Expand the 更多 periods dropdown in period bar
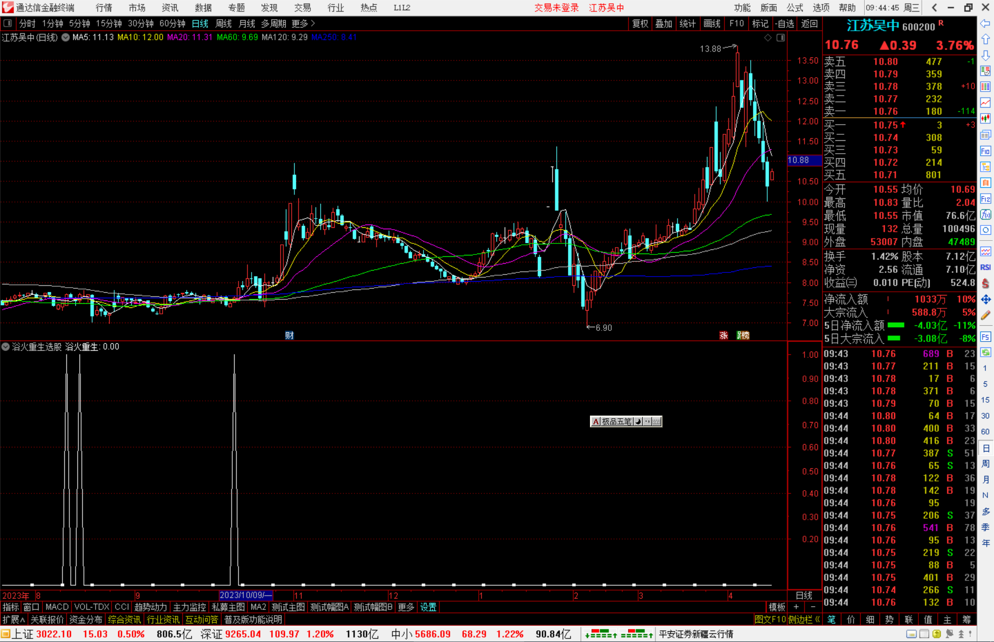The image size is (994, 642). click(303, 23)
